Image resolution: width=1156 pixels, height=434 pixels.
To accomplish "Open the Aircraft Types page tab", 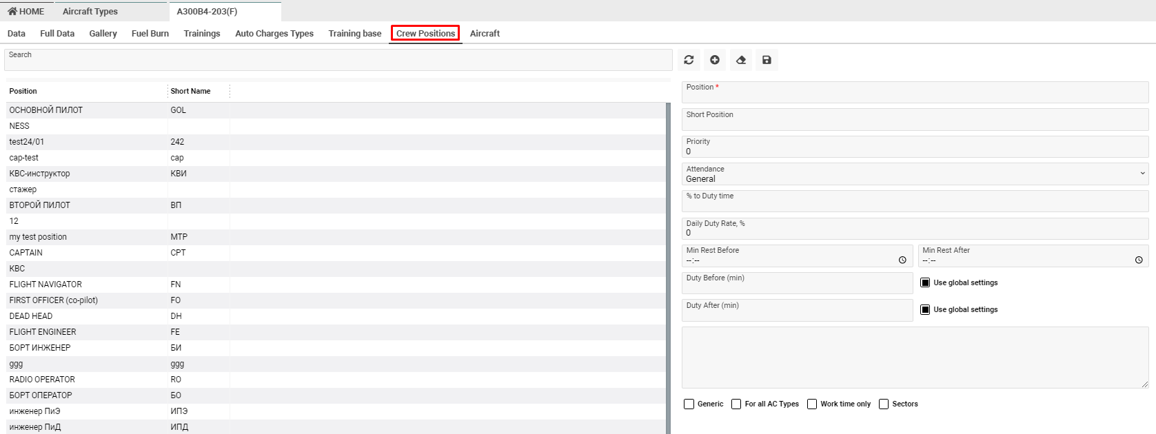I will coord(90,12).
